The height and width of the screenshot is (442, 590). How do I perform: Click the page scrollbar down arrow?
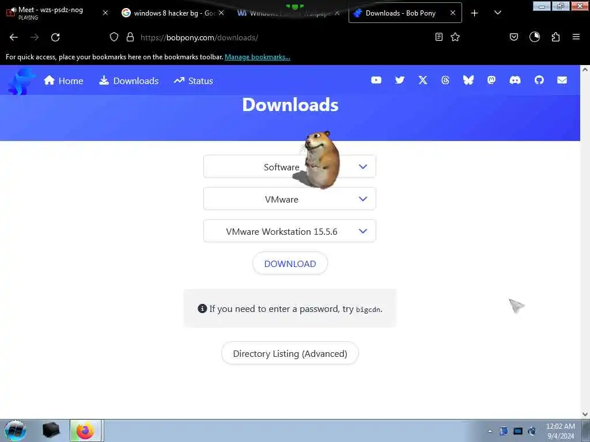point(585,414)
